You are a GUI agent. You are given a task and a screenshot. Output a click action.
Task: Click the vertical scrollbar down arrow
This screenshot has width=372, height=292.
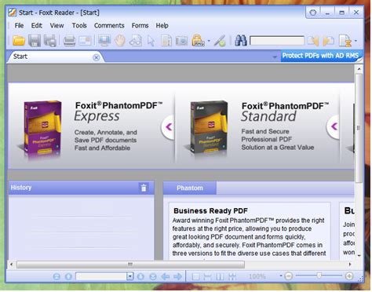click(359, 255)
